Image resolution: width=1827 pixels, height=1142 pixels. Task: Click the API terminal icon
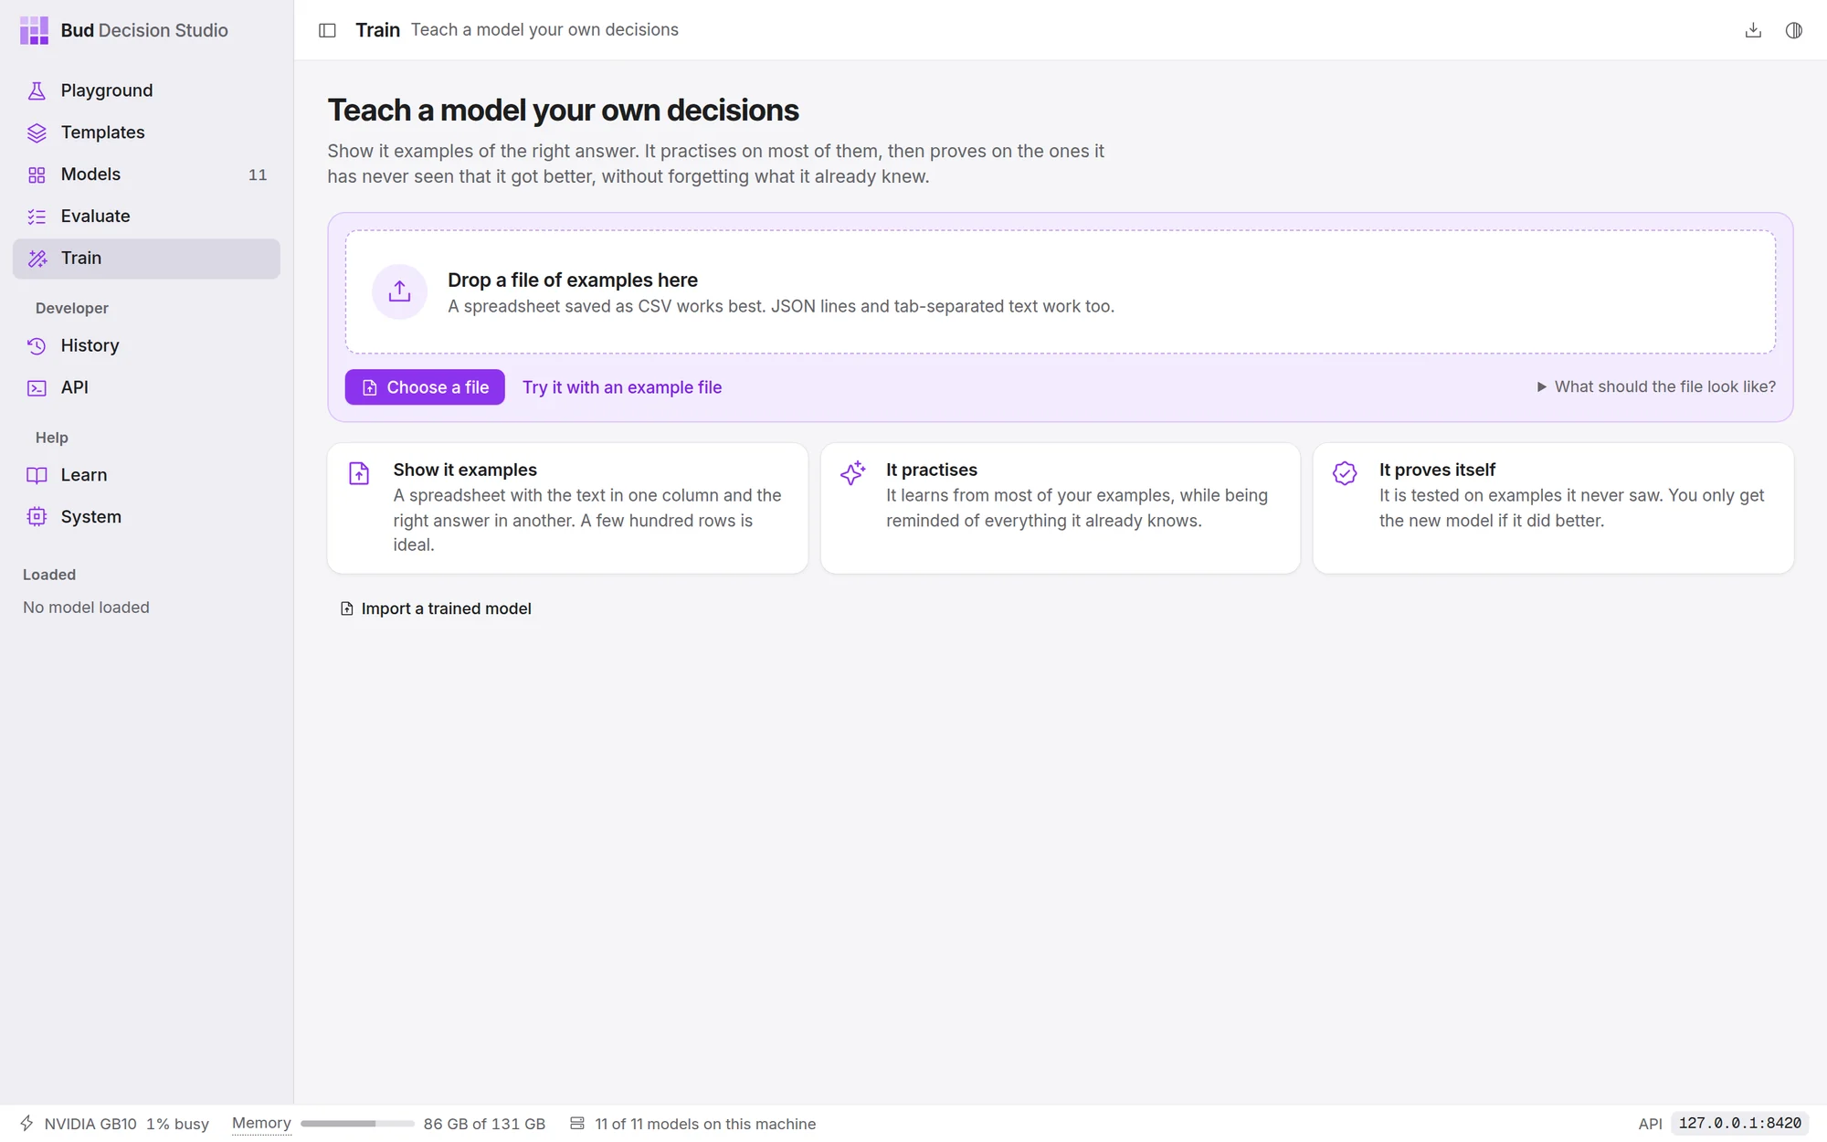(x=37, y=387)
